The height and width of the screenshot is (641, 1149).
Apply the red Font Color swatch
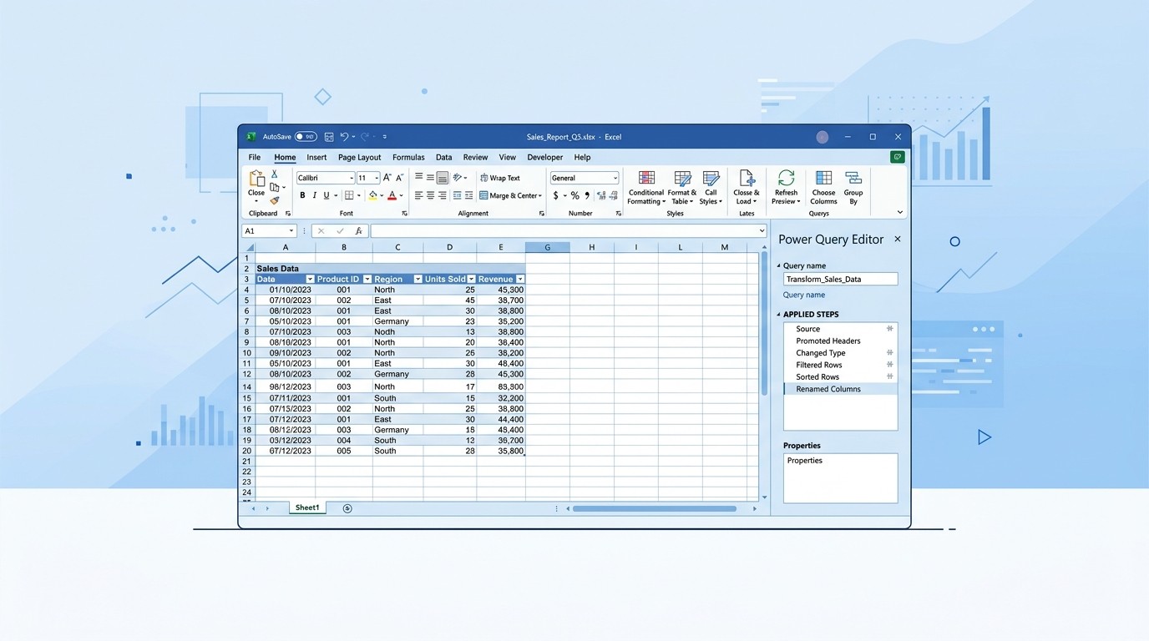(392, 195)
